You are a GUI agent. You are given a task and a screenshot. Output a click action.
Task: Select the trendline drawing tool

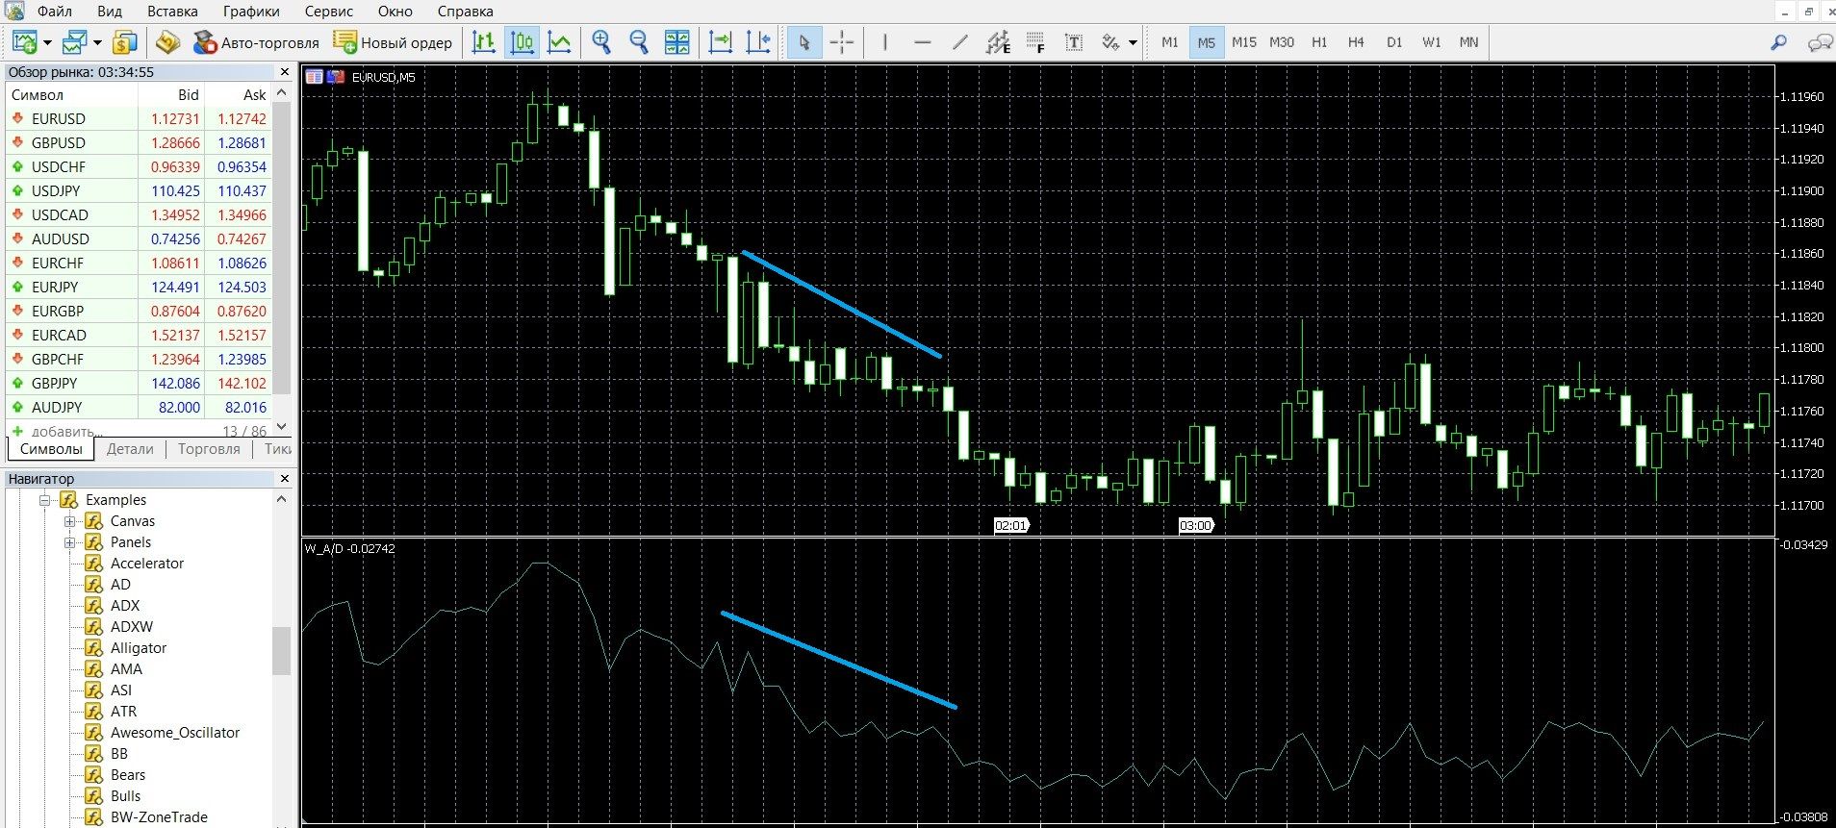click(960, 42)
